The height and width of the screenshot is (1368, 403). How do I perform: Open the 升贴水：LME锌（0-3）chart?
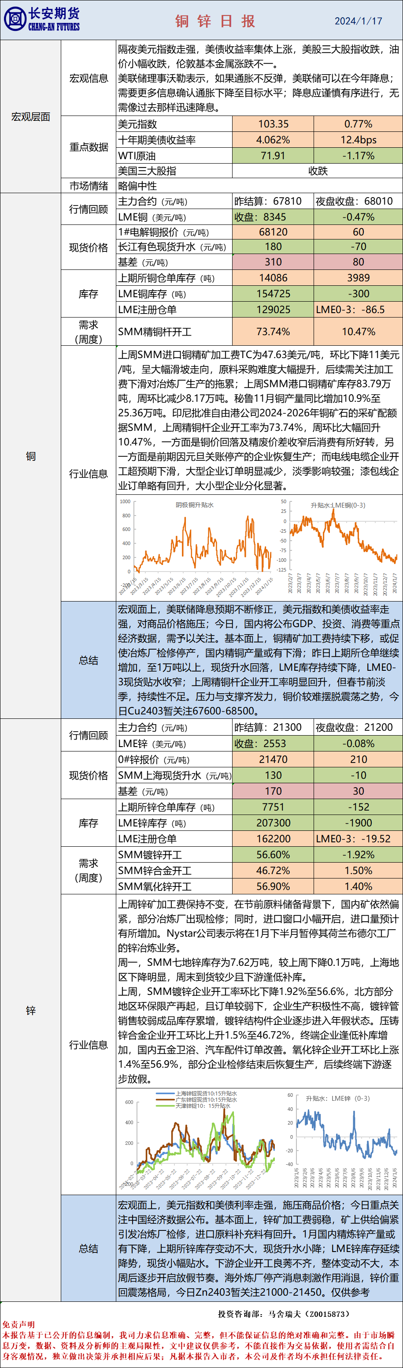click(x=342, y=1142)
